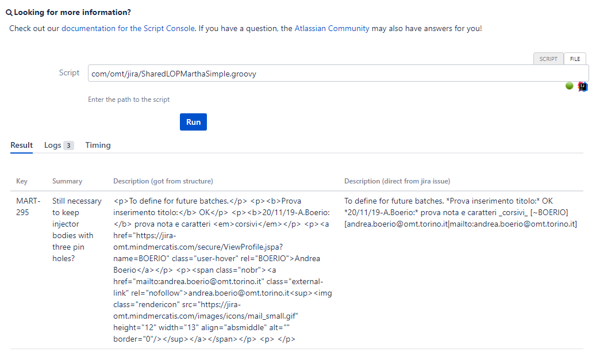Image resolution: width=596 pixels, height=352 pixels.
Task: Click the Summary column header
Action: coord(67,181)
